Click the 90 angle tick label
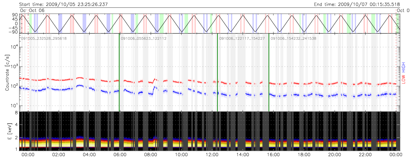410x159 pixels. (15, 15)
